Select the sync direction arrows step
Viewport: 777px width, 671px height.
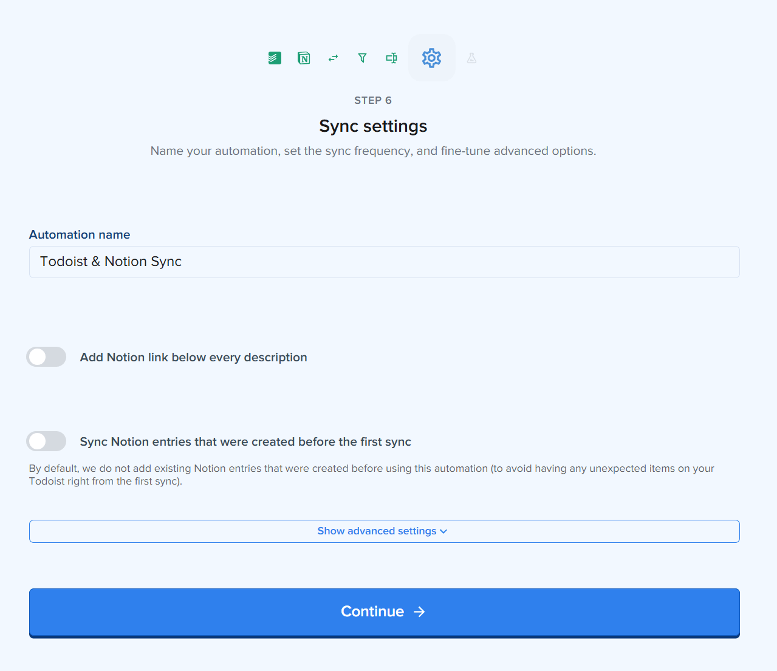pyautogui.click(x=333, y=58)
